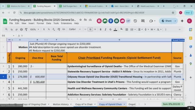Open Copy of Opioid Chair tab menu

click(x=124, y=104)
